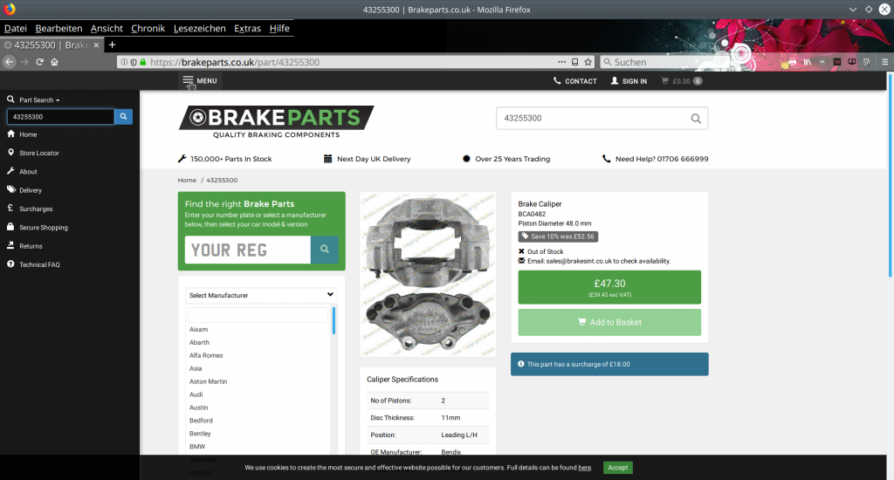Screen dimensions: 894x480
Task: Open new browser tab with plus icon
Action: click(x=112, y=45)
